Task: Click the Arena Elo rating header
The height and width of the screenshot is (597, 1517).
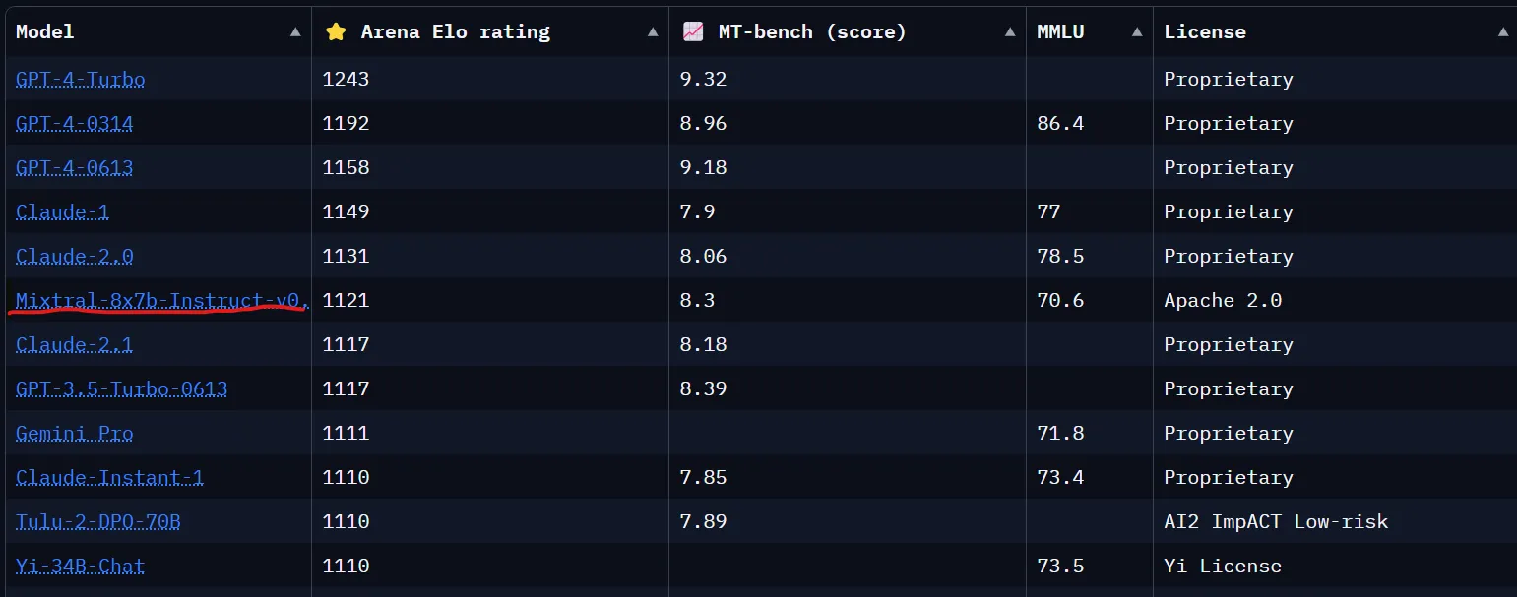Action: [x=490, y=31]
